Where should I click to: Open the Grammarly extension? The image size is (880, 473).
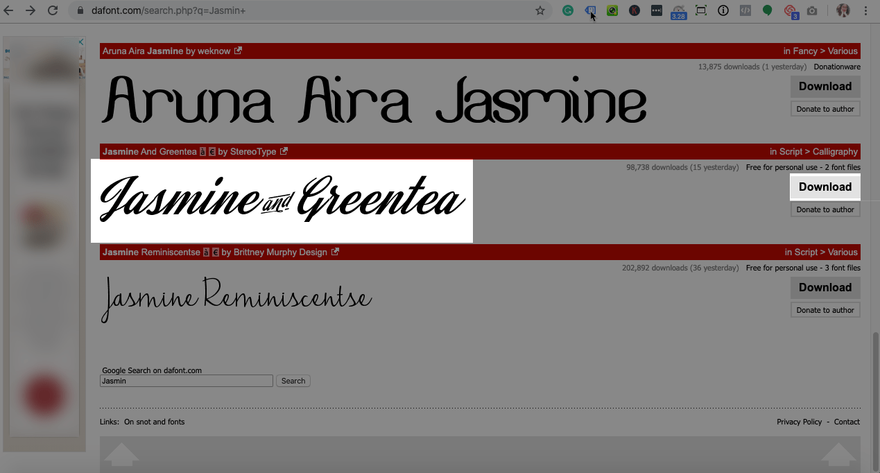click(568, 10)
